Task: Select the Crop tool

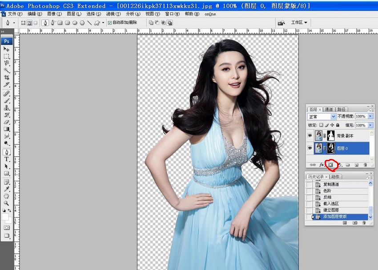Action: pos(7,77)
